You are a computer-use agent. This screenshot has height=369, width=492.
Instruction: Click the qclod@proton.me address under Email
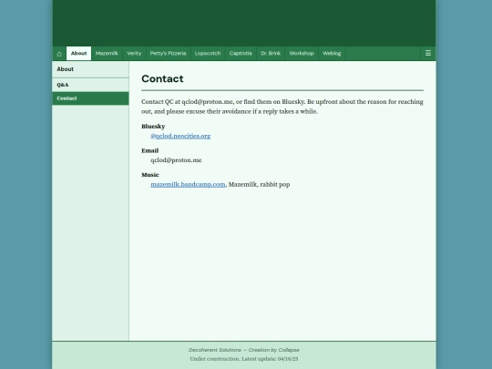pos(176,160)
